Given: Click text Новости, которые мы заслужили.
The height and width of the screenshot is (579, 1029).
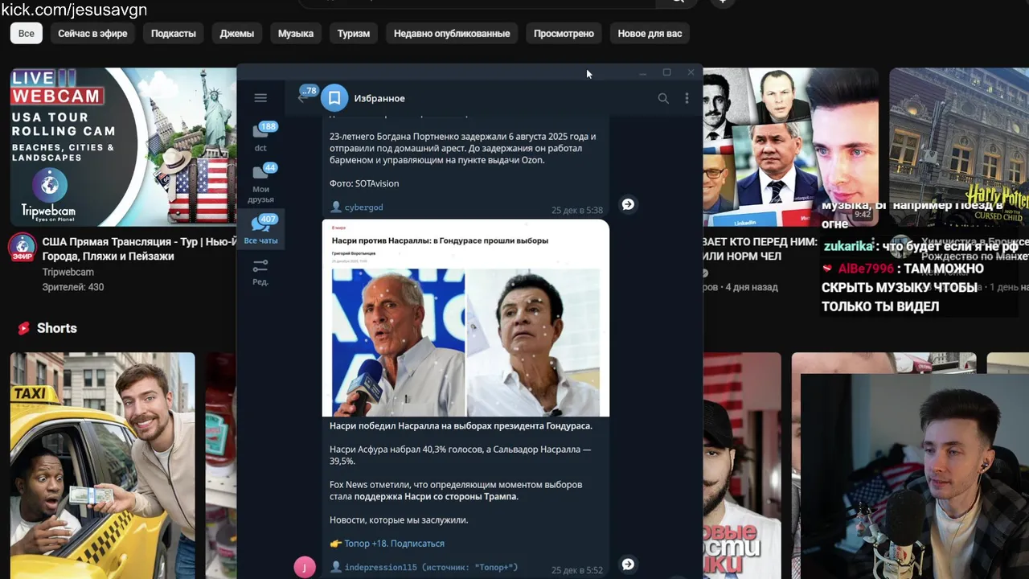Looking at the screenshot, I should [x=399, y=519].
